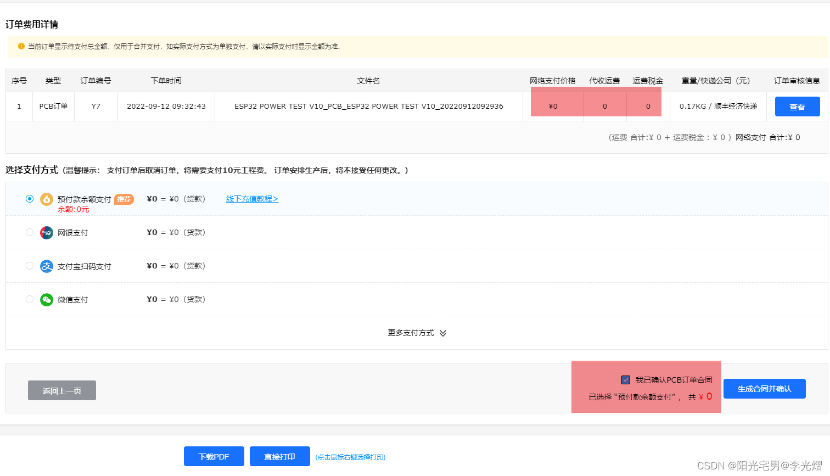Screen dimensions: 830x476
Task: Click the prepaid balance payment wallet icon
Action: pyautogui.click(x=47, y=199)
